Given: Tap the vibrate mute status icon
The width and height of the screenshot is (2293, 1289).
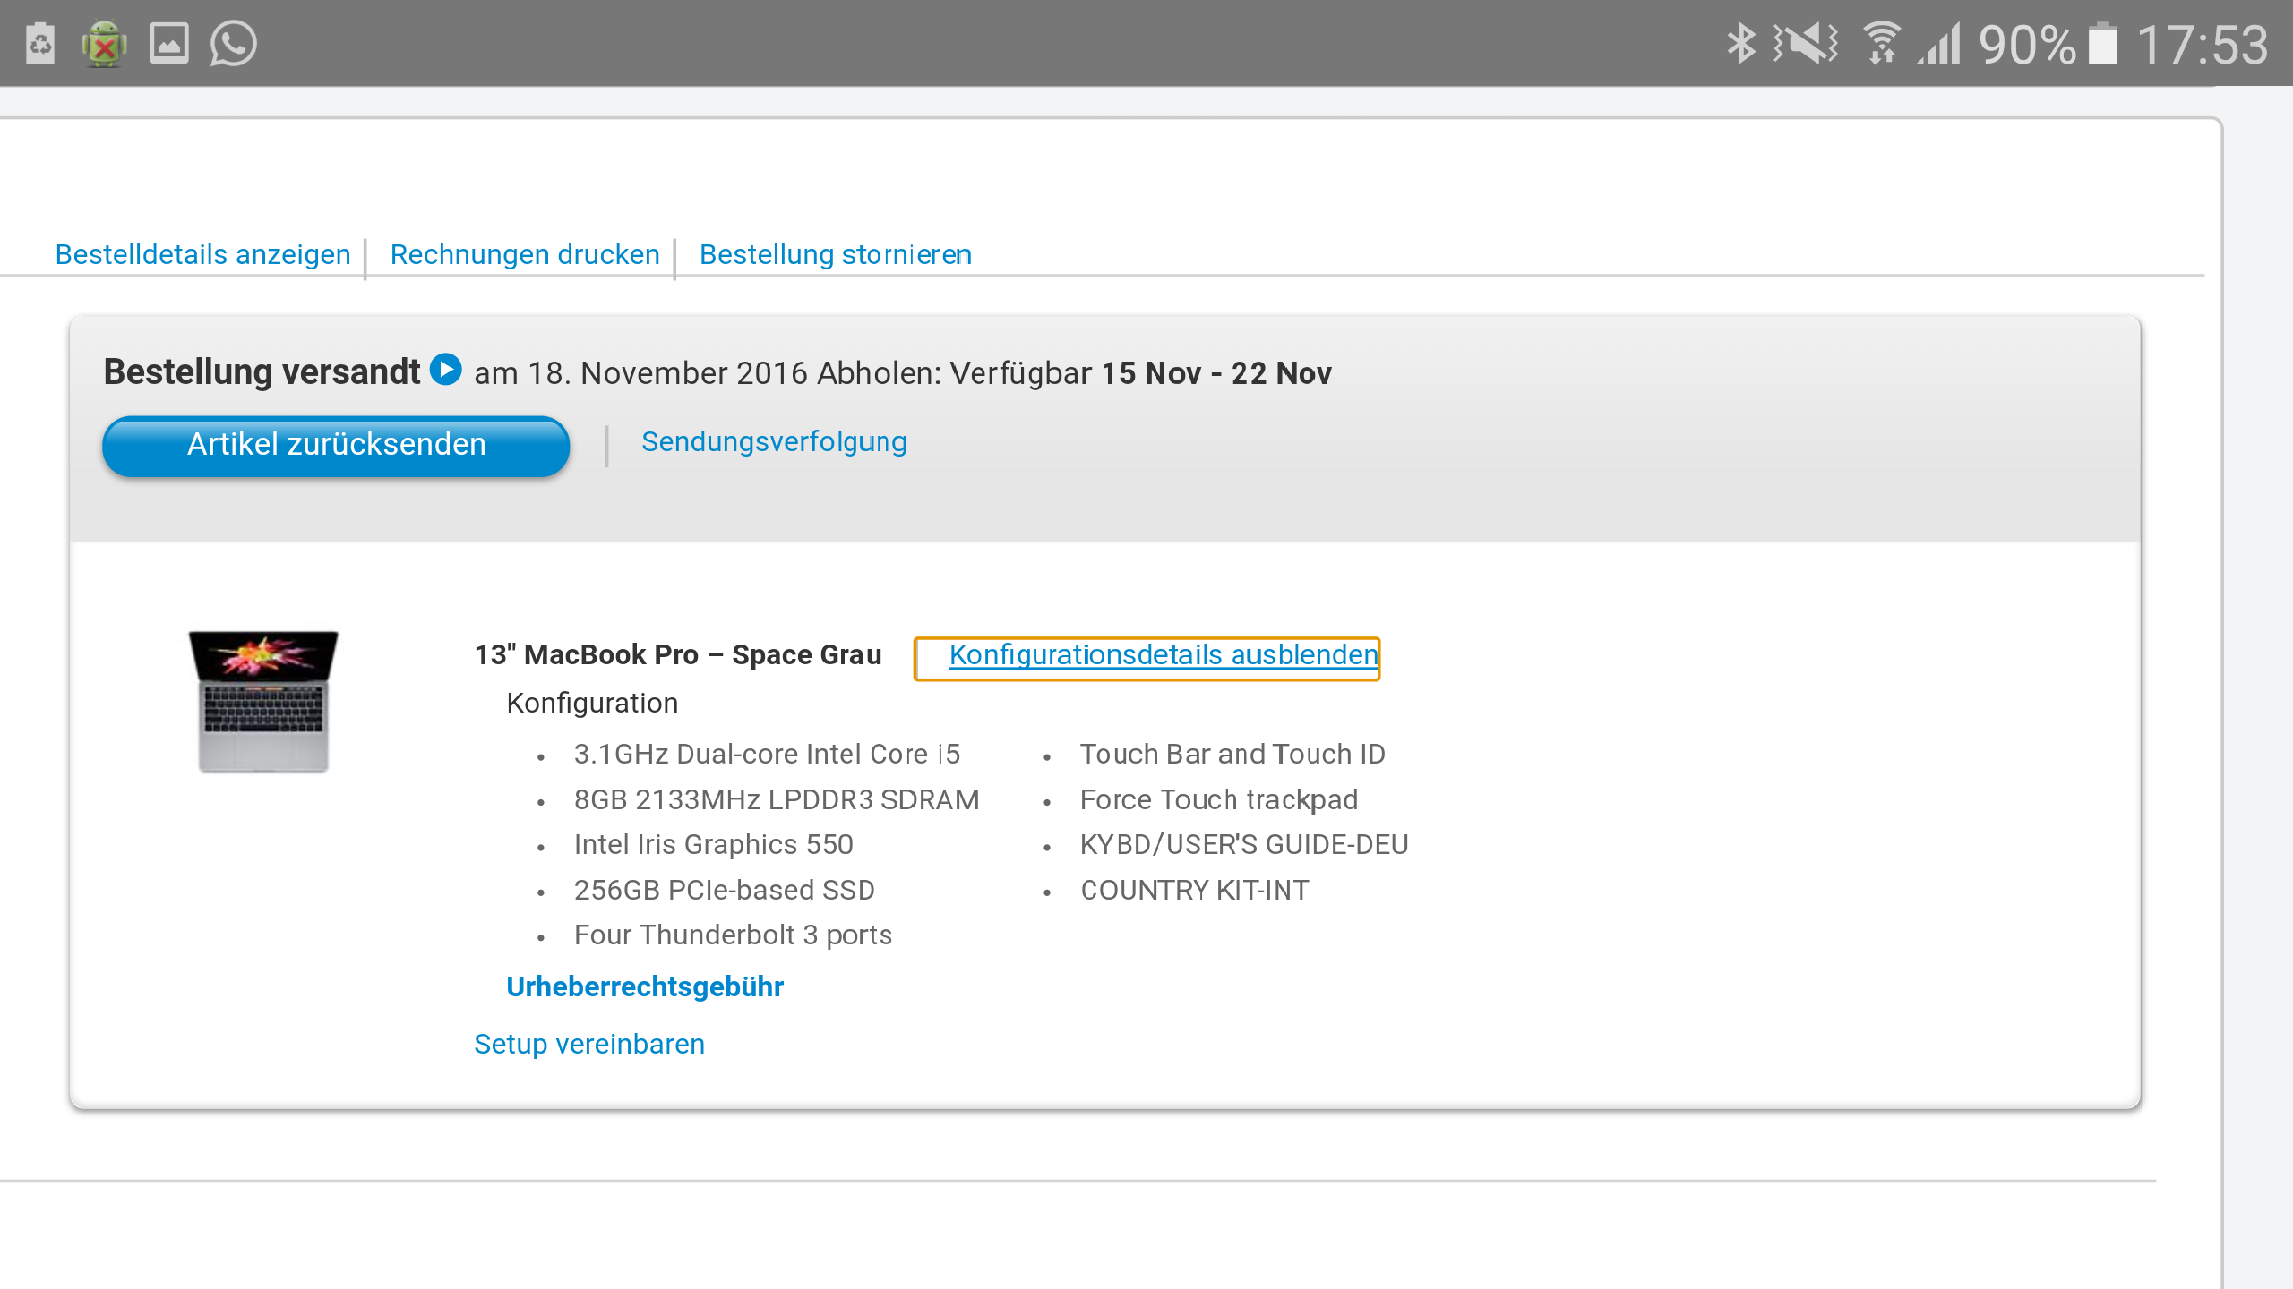Looking at the screenshot, I should coord(1806,44).
